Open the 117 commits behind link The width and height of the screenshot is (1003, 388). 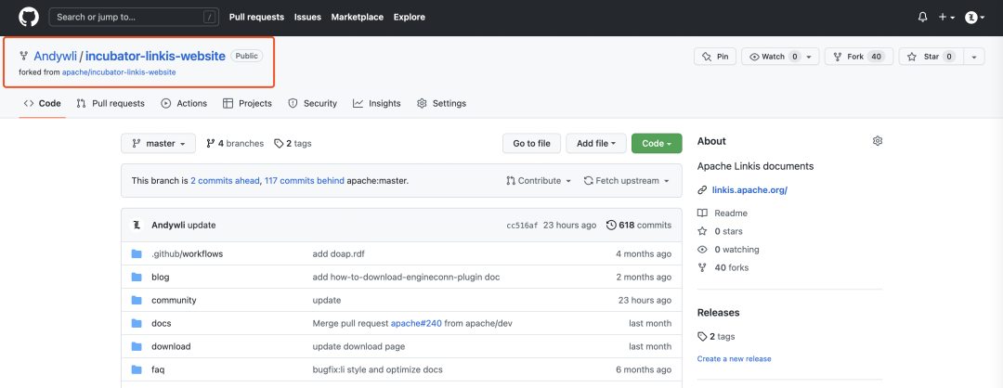tap(304, 181)
